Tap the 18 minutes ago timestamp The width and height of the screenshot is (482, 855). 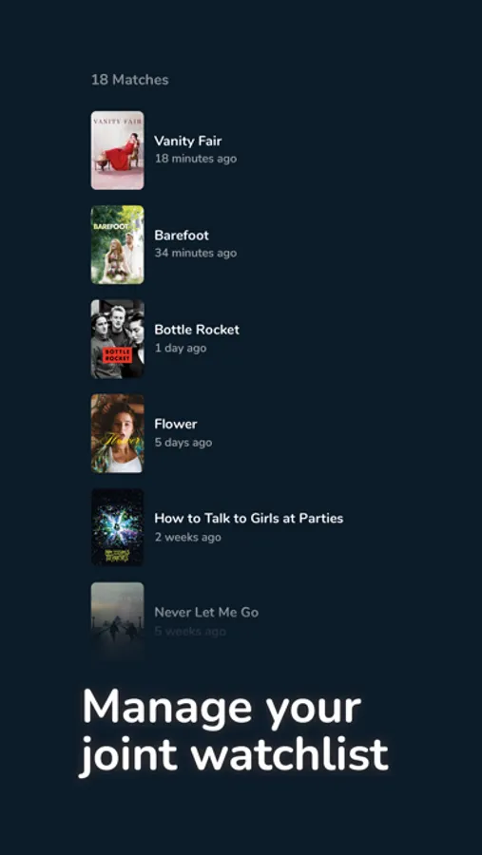tap(196, 160)
